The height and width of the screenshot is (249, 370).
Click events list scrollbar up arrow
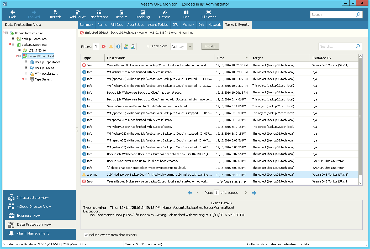point(360,56)
